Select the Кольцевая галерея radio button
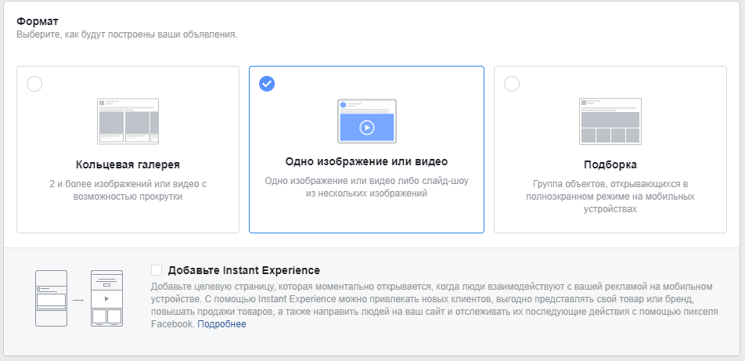Screen dimensions: 745x361 pos(34,84)
